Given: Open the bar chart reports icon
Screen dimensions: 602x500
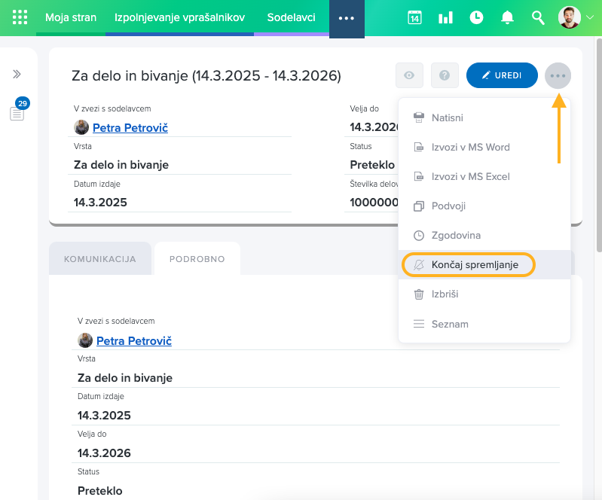Looking at the screenshot, I should point(445,17).
